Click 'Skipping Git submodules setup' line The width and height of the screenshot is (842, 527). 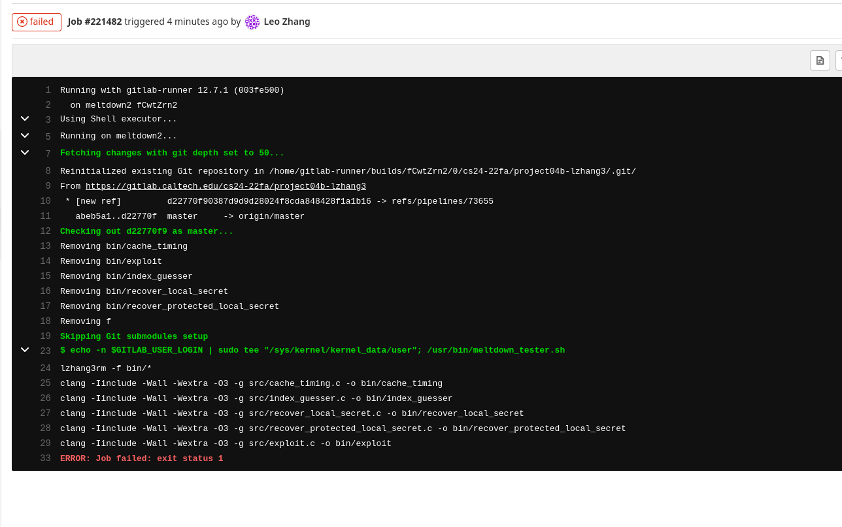[134, 336]
